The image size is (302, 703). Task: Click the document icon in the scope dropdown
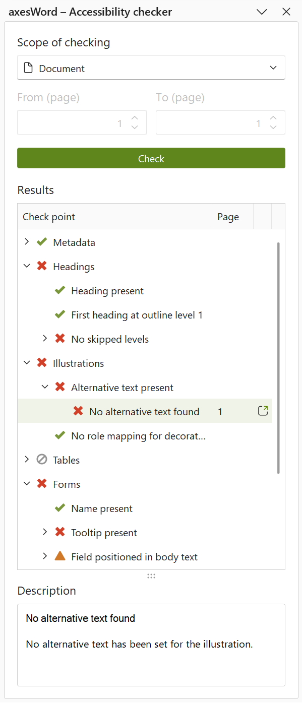(28, 68)
